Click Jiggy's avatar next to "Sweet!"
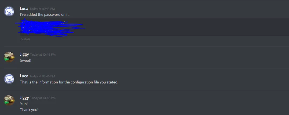The image size is (289, 115). pos(9,57)
